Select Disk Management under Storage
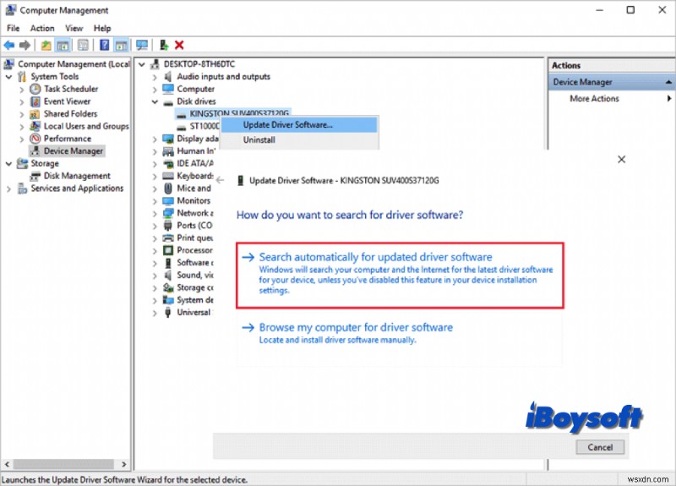Screen dimensions: 676x486 point(77,176)
